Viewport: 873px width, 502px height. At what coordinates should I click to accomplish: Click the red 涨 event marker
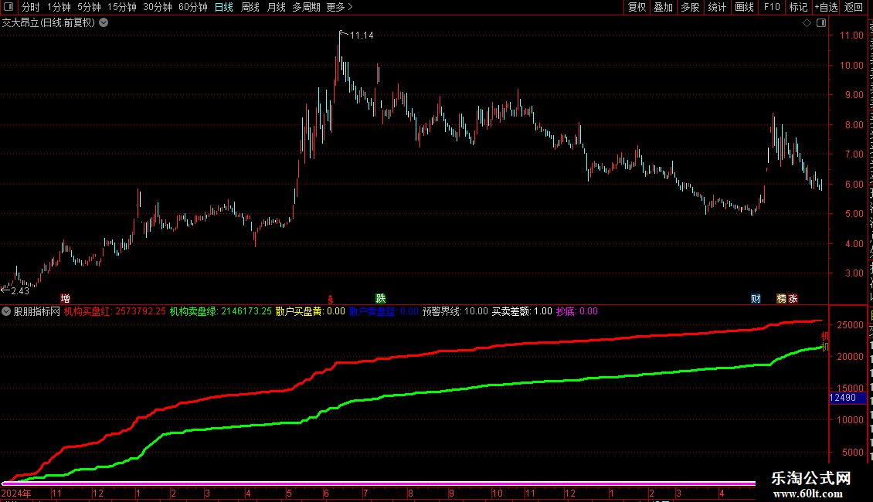point(793,298)
